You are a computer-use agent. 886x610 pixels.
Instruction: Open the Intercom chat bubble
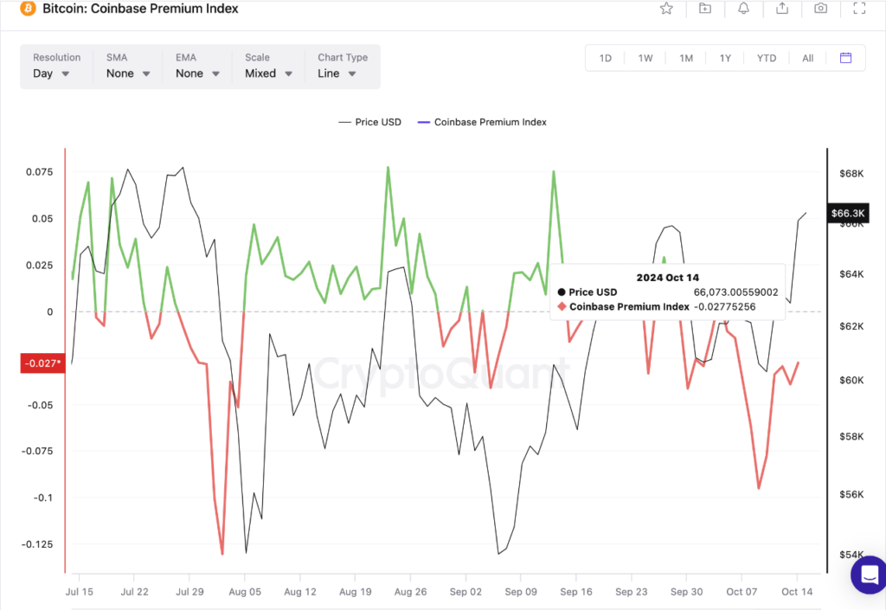(x=868, y=575)
